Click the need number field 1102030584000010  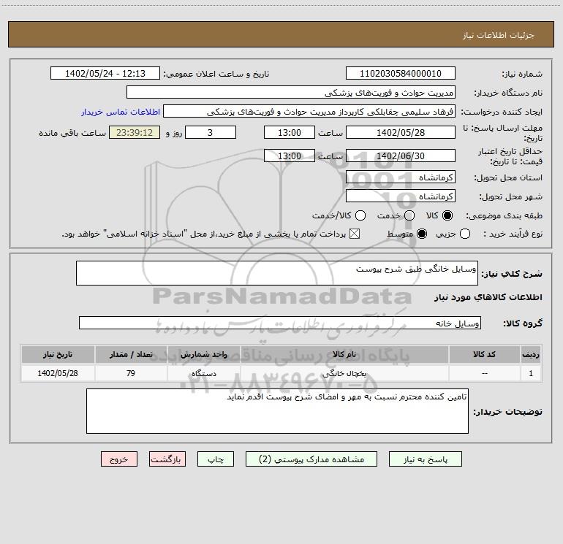pyautogui.click(x=401, y=74)
